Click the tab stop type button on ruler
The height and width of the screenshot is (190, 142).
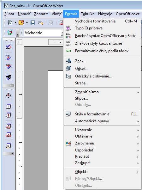click(x=20, y=42)
